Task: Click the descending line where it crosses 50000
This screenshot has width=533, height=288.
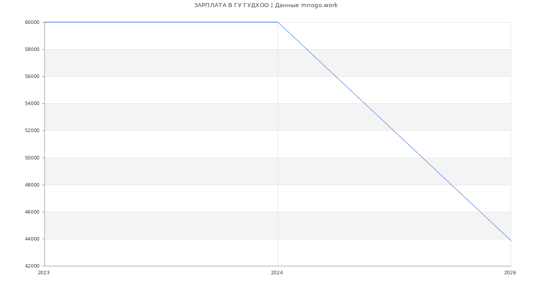Action: [x=422, y=158]
